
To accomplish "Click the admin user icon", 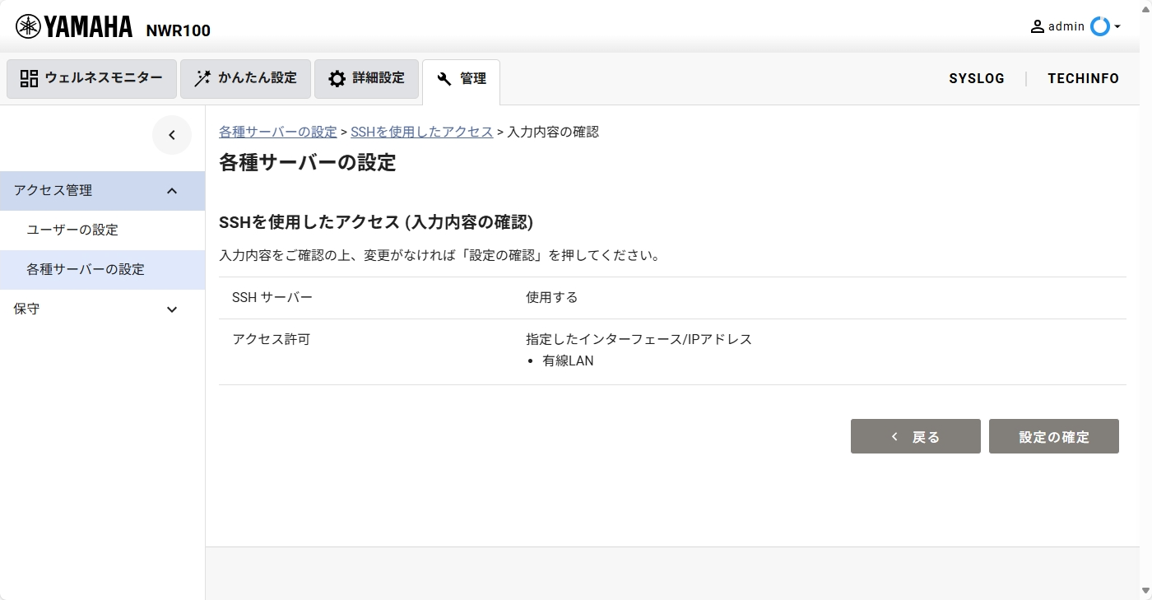I will (1038, 26).
